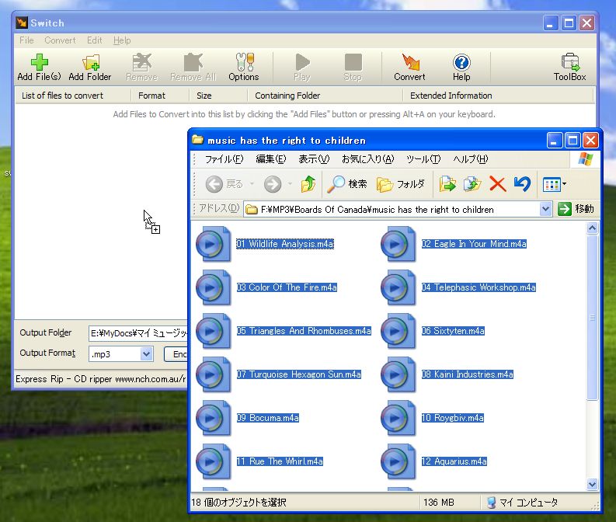Open the Edit menu in Switch

point(94,40)
